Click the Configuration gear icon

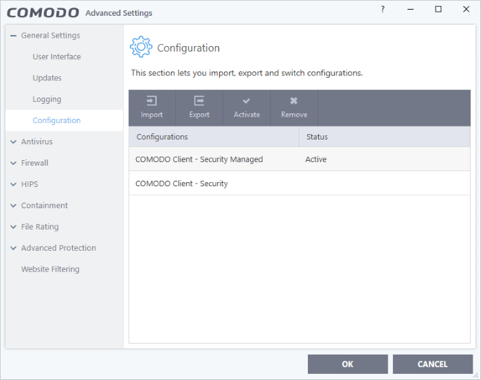pos(141,47)
